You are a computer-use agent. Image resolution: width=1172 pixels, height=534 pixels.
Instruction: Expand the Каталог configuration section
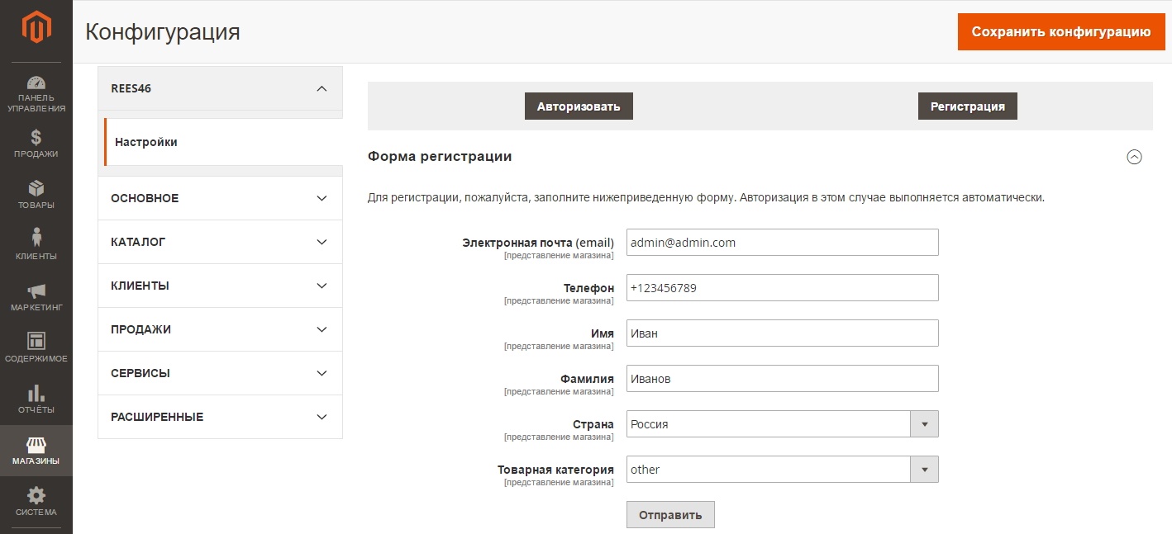coord(220,241)
